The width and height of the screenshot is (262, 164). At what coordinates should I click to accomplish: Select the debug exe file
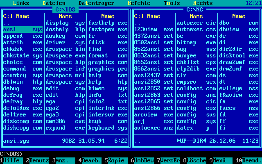pos(23,89)
